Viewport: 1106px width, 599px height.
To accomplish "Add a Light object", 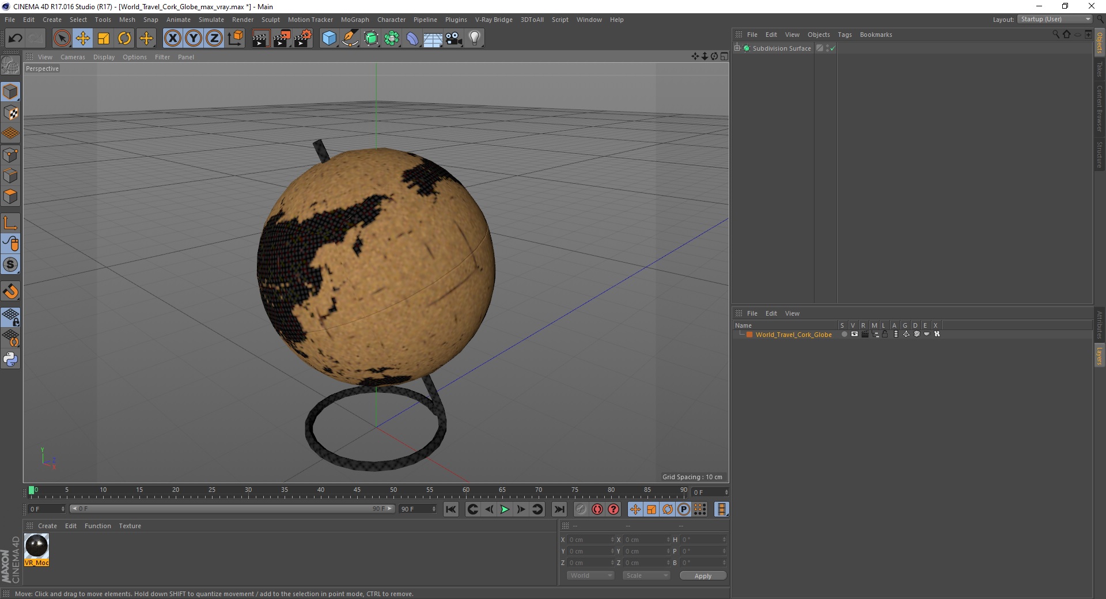I will click(475, 39).
